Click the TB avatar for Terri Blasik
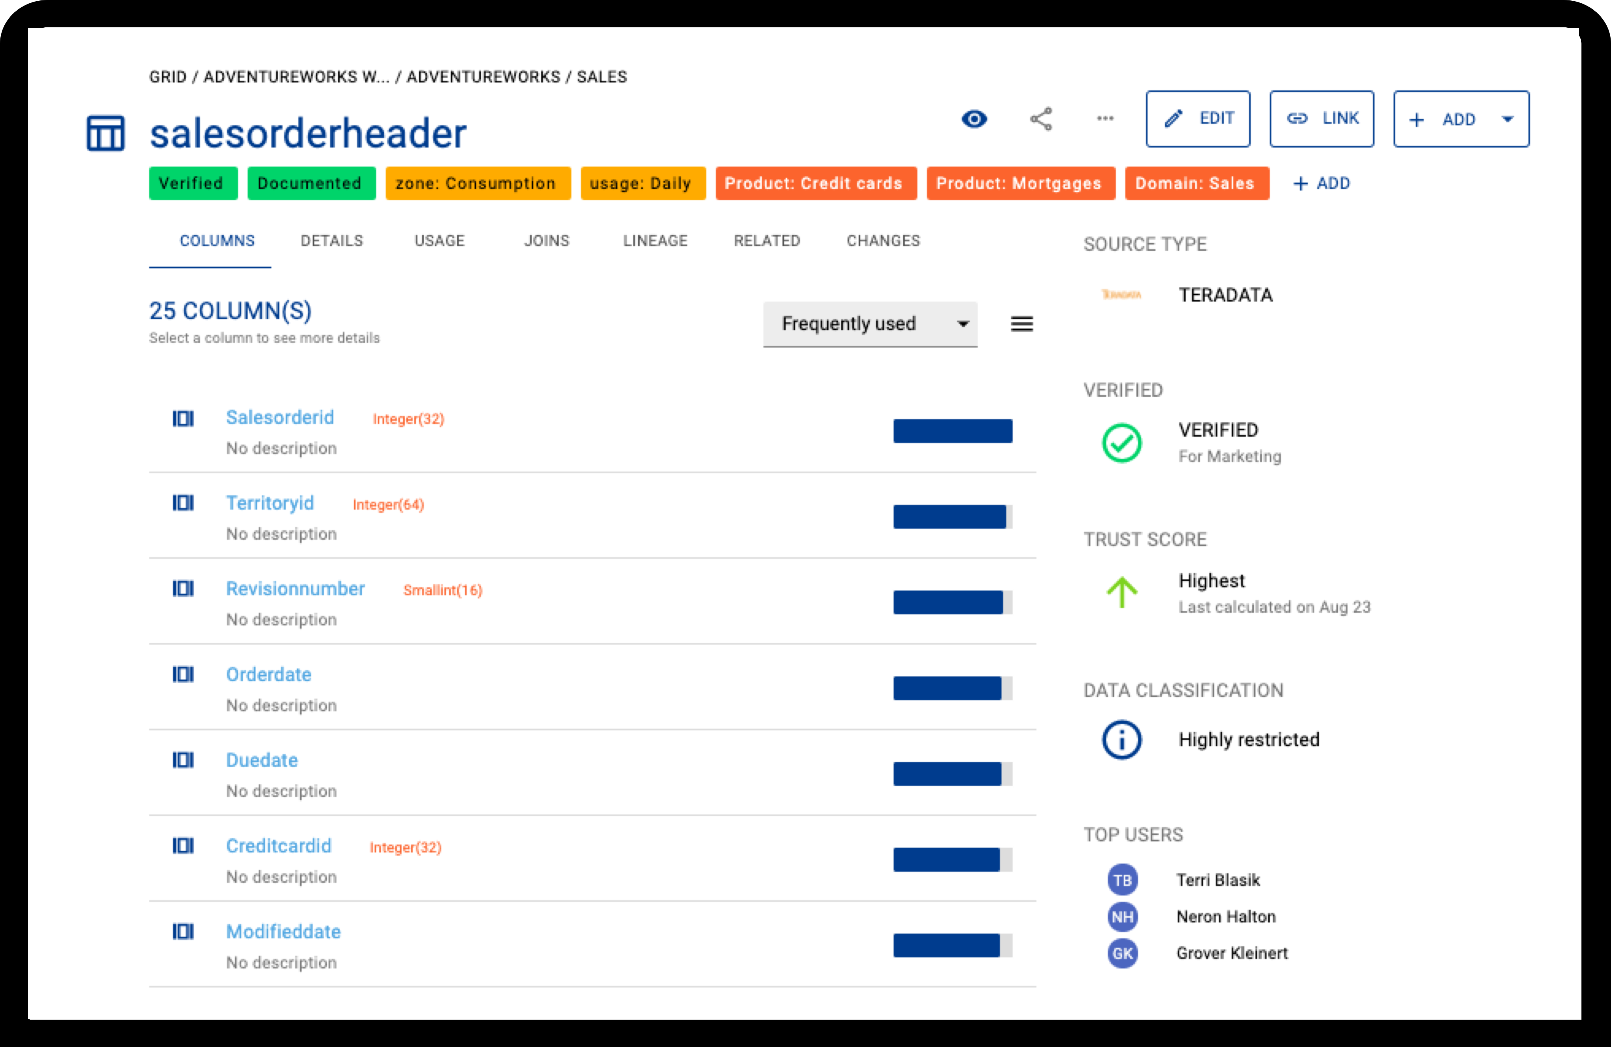The height and width of the screenshot is (1047, 1611). point(1122,880)
